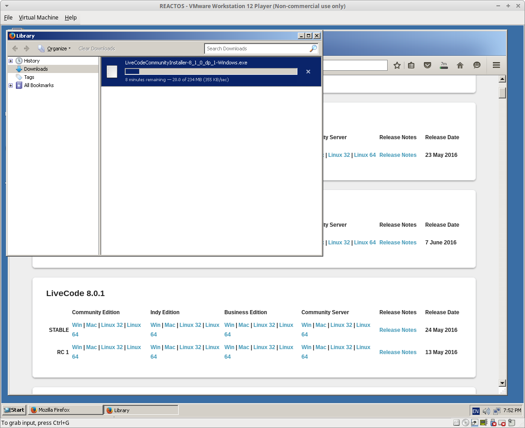This screenshot has width=525, height=428.
Task: Select Tags in the Library sidebar
Action: coord(29,77)
